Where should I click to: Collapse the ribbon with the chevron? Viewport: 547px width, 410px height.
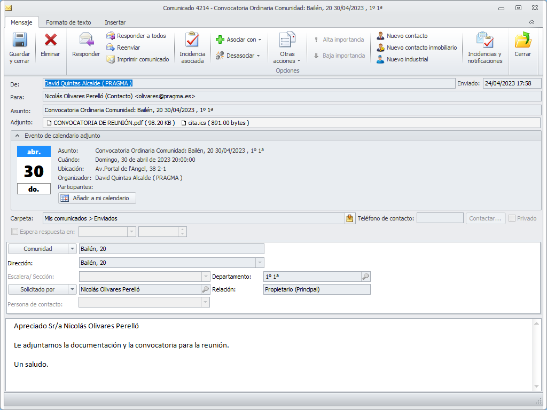pyautogui.click(x=532, y=22)
